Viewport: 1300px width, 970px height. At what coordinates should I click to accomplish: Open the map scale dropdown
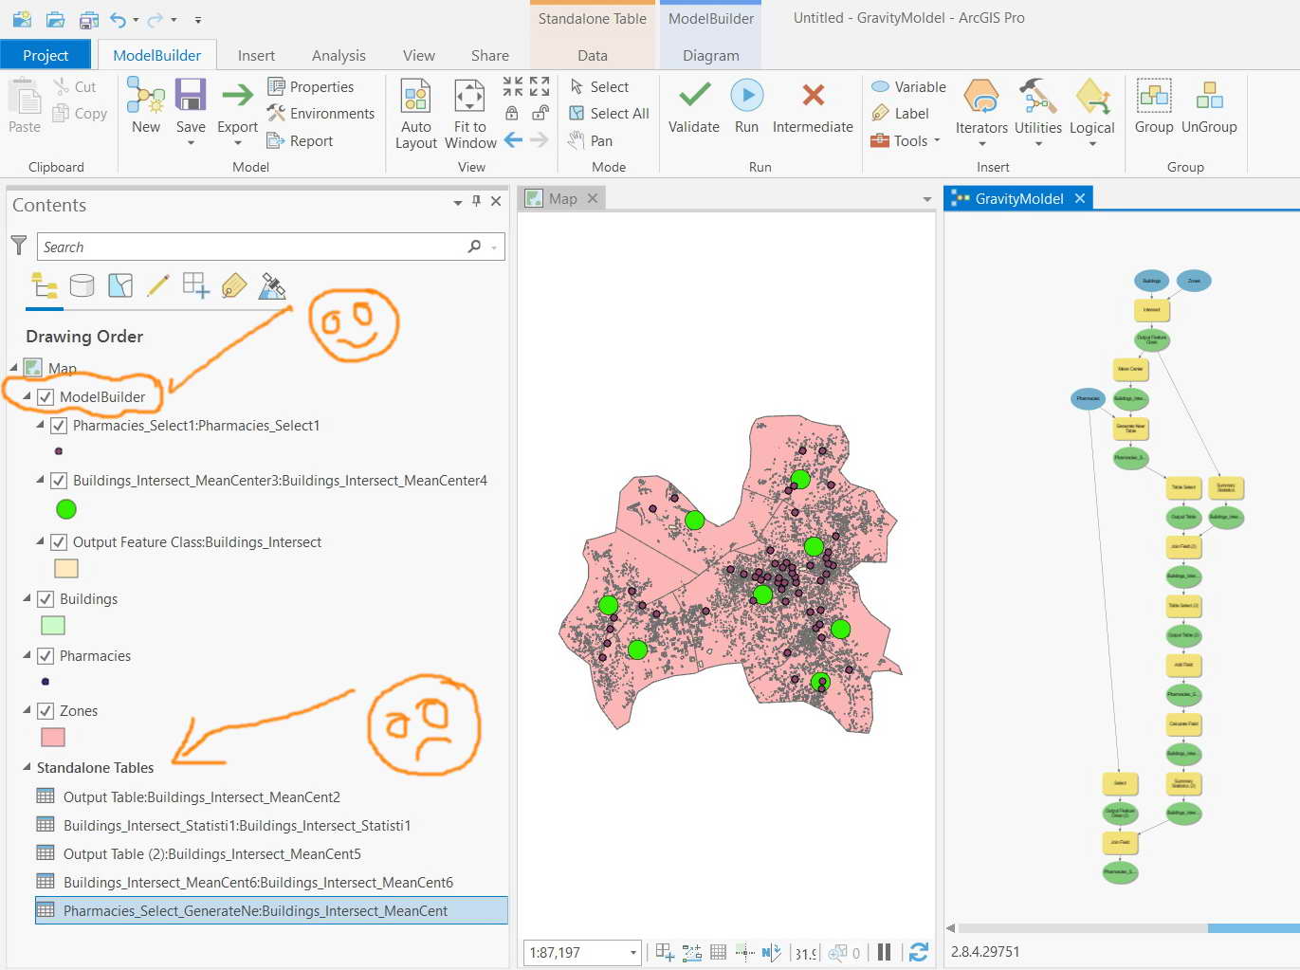632,952
